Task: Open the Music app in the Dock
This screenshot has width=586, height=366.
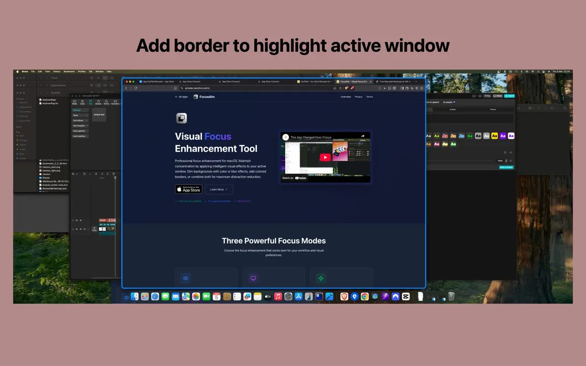Action: tap(278, 296)
